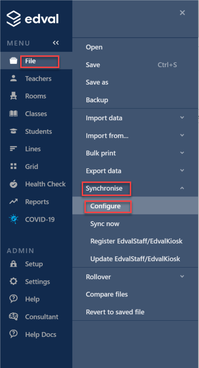Click the Students graduation cap icon

point(13,132)
